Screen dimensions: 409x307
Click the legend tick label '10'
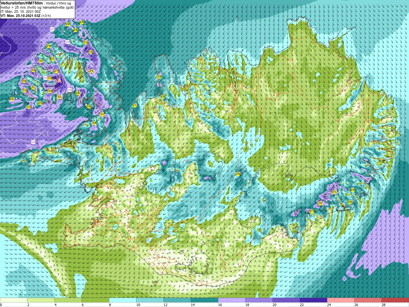tap(138, 305)
